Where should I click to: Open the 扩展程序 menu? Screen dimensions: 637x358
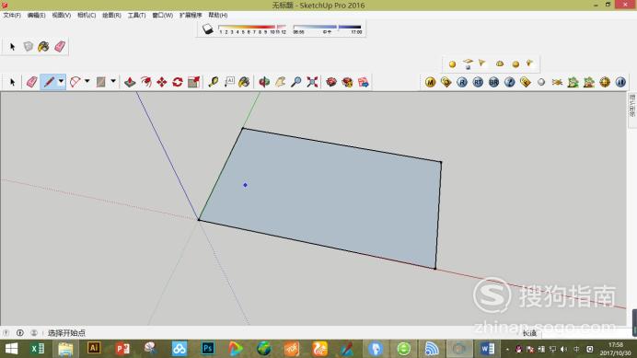191,15
